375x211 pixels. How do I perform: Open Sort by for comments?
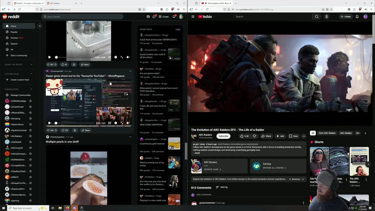(222, 187)
